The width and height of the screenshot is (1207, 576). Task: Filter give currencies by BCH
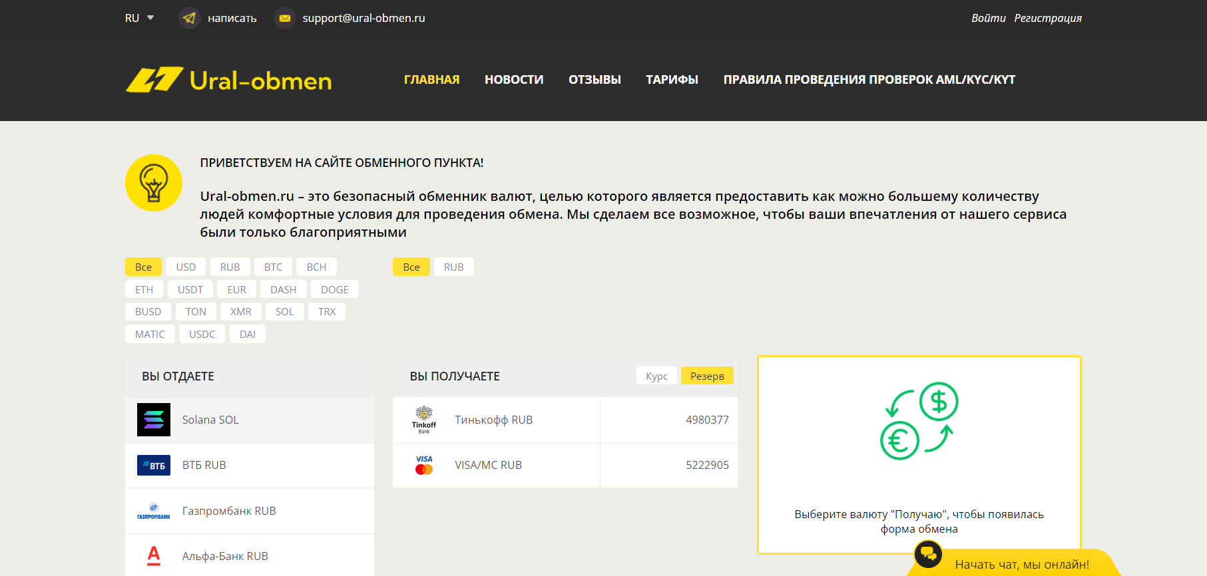click(x=316, y=267)
